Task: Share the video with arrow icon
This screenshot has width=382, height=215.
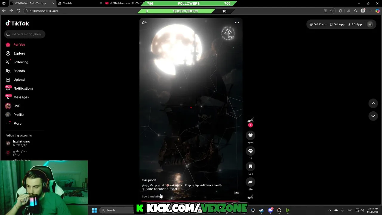Action: tap(250, 182)
